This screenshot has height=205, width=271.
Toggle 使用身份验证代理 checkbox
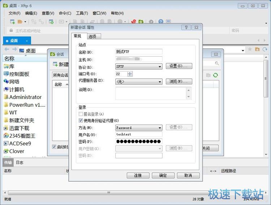pos(81,121)
